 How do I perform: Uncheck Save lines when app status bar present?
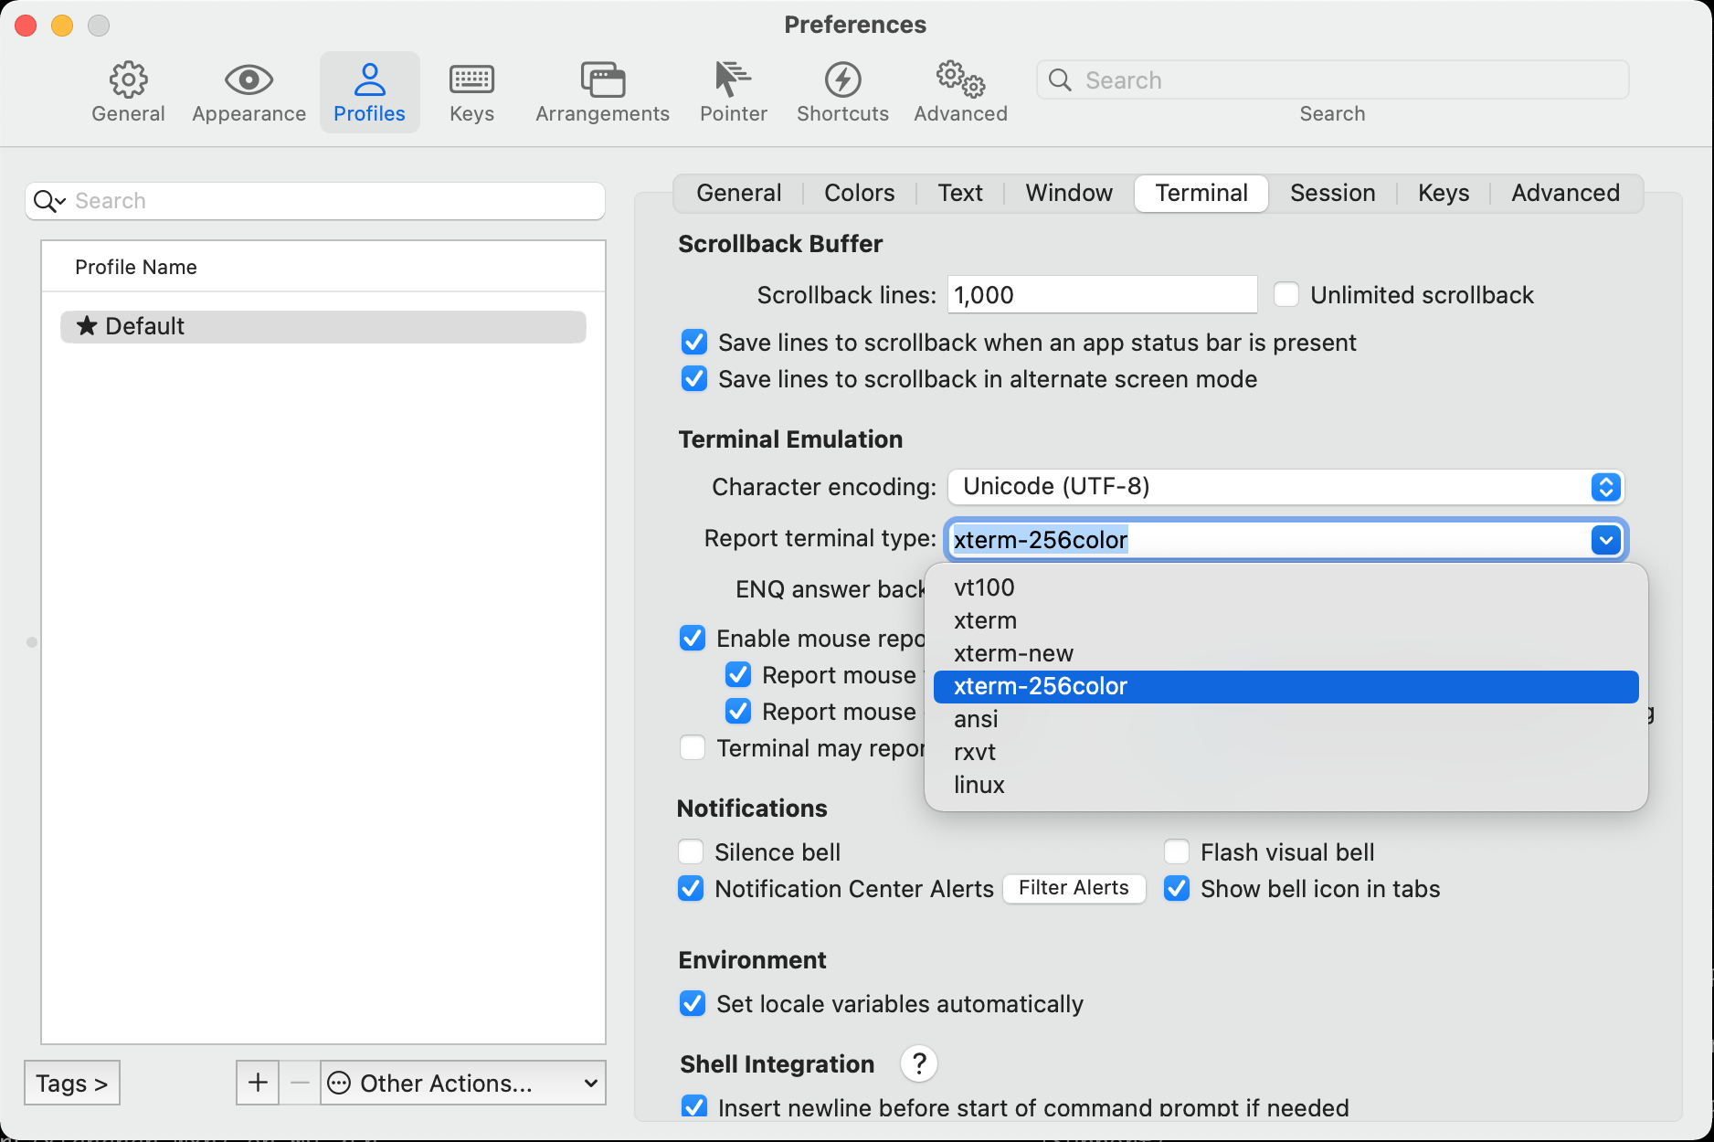(x=694, y=342)
